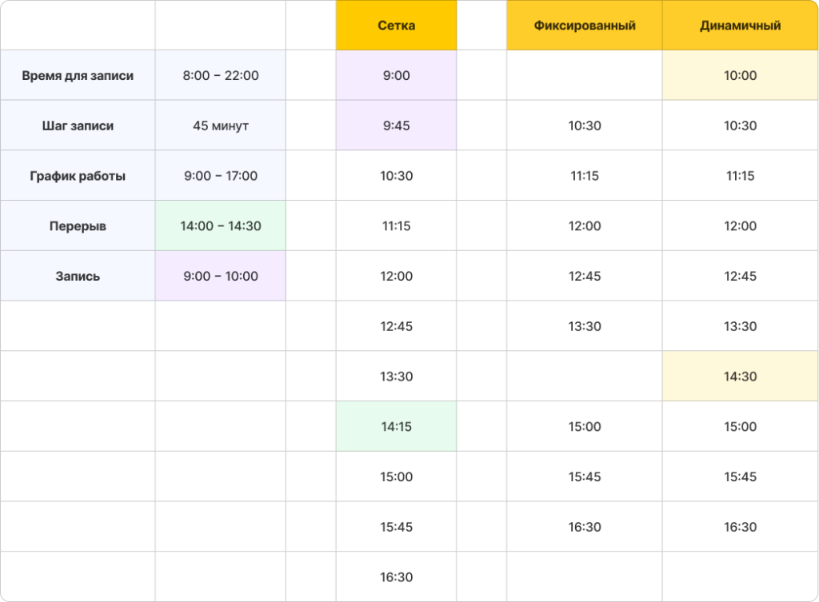Click the График работы label
This screenshot has width=819, height=602.
(78, 176)
